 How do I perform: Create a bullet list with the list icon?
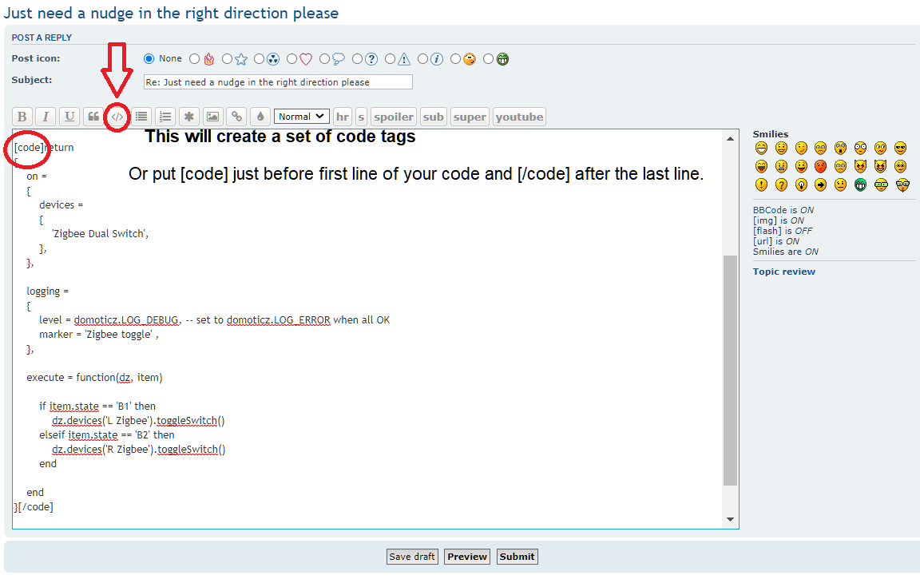141,116
